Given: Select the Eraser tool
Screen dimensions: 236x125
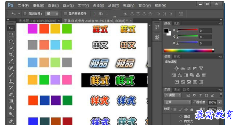Looking at the screenshot, I should (11, 94).
